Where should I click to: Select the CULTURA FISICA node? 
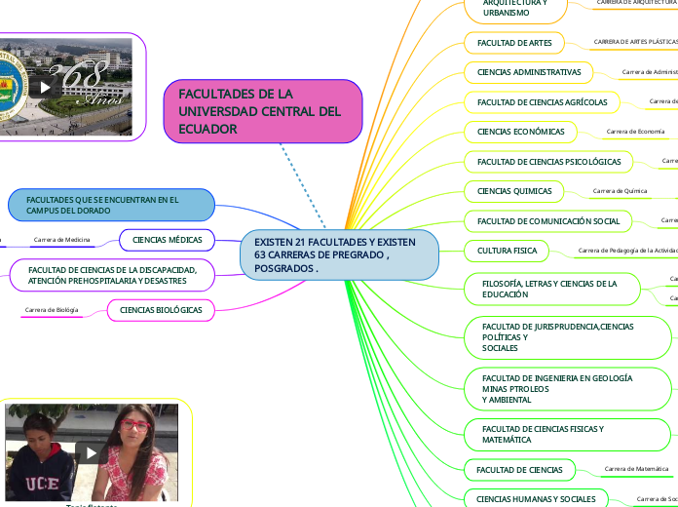click(507, 252)
